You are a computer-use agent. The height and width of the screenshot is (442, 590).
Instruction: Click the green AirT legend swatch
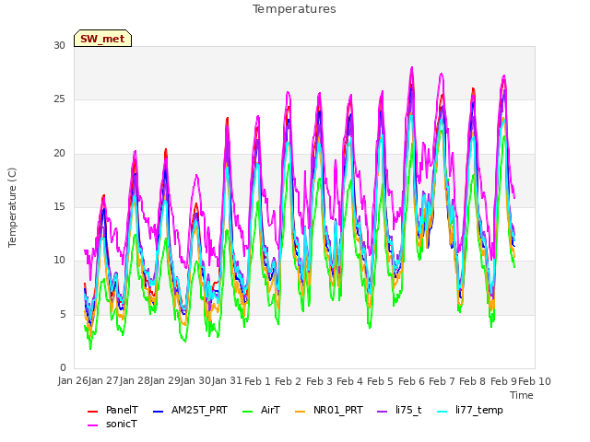[x=248, y=412]
